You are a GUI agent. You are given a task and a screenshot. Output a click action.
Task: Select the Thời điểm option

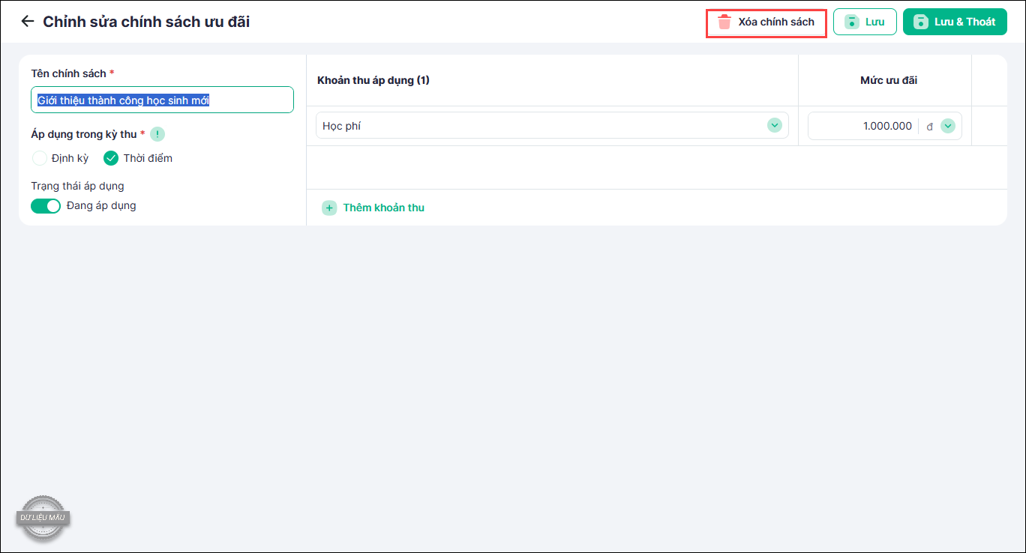[x=138, y=158]
